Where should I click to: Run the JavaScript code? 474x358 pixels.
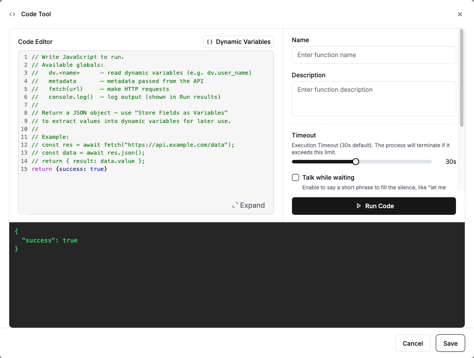click(x=374, y=206)
